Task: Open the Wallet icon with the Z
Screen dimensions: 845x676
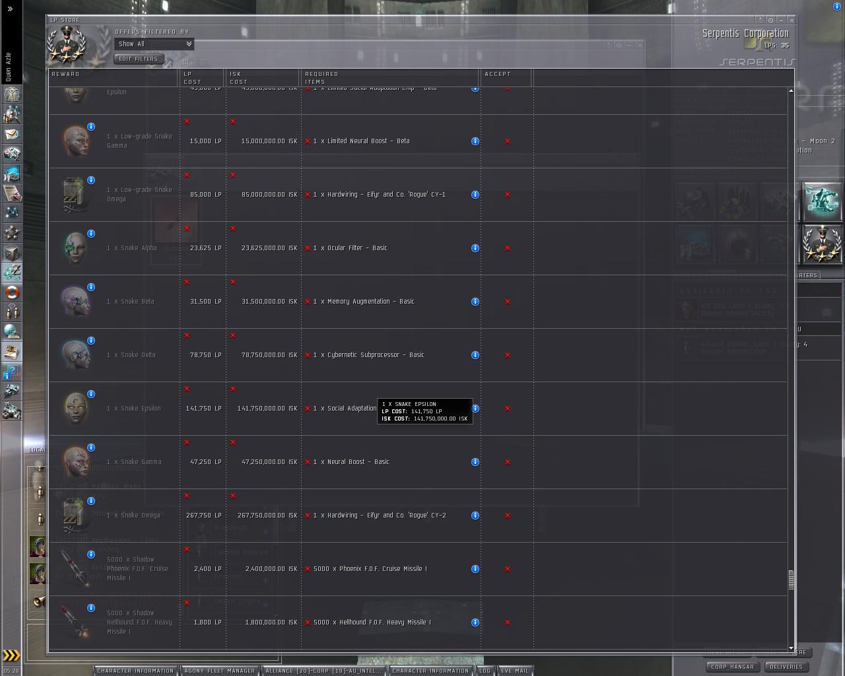Action: 12,273
